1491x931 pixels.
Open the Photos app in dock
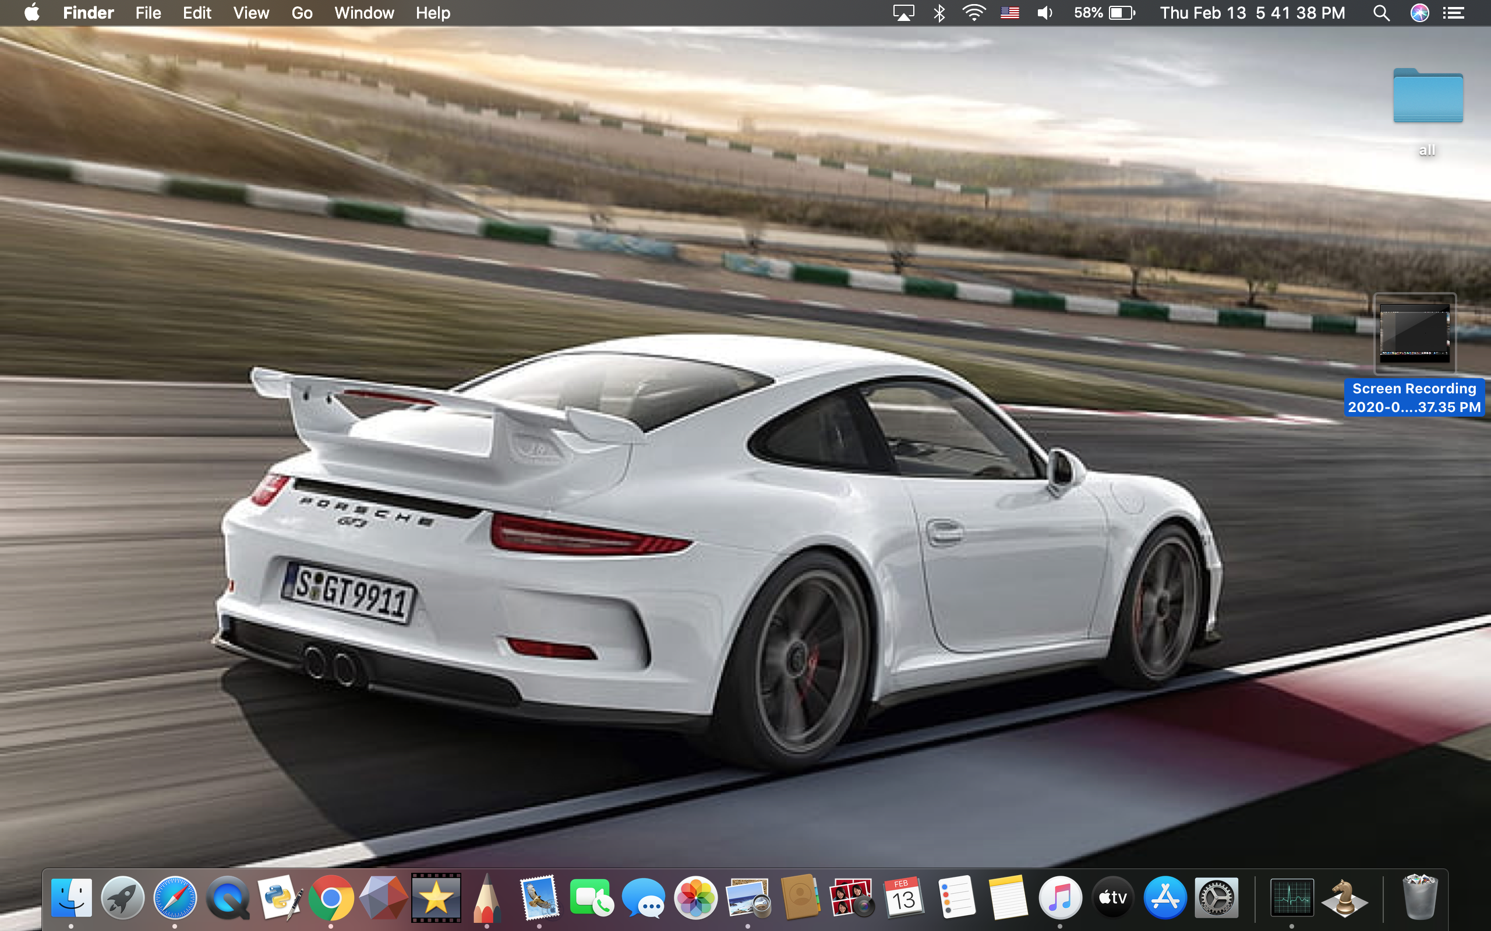pyautogui.click(x=695, y=898)
